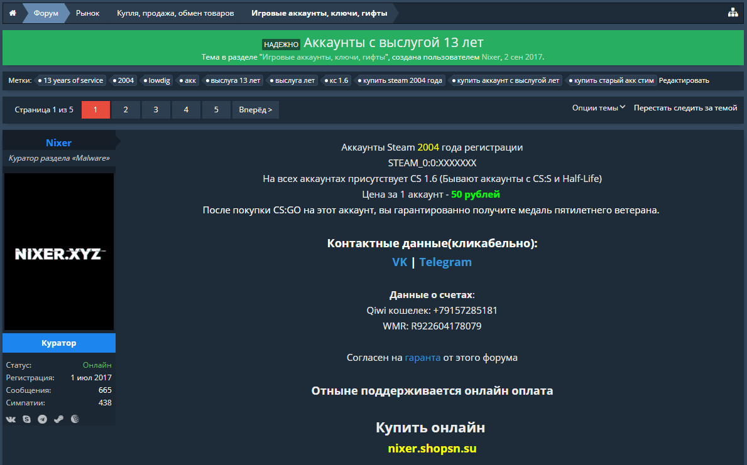Open the 'Форум' breadcrumb tab
Viewport: 747px width, 465px height.
46,13
